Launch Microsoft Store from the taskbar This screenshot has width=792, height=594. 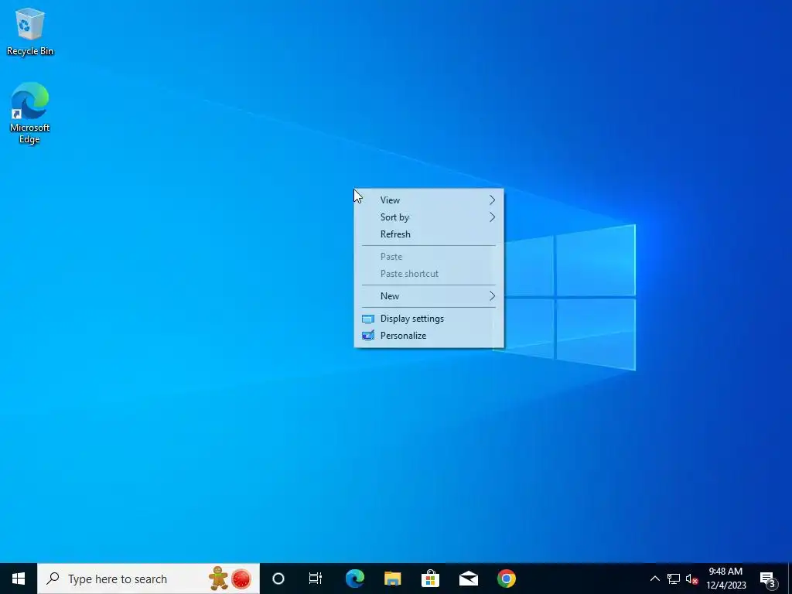click(430, 579)
